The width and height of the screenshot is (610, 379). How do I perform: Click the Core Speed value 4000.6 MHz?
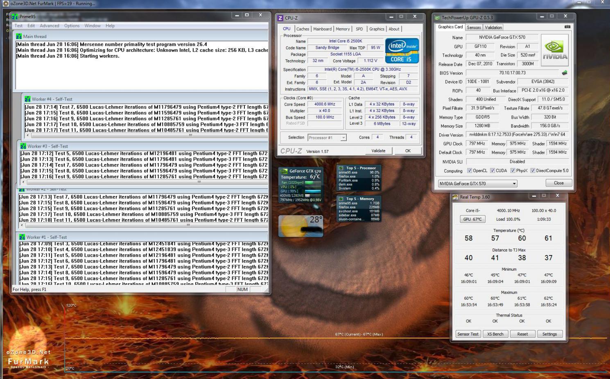[325, 104]
